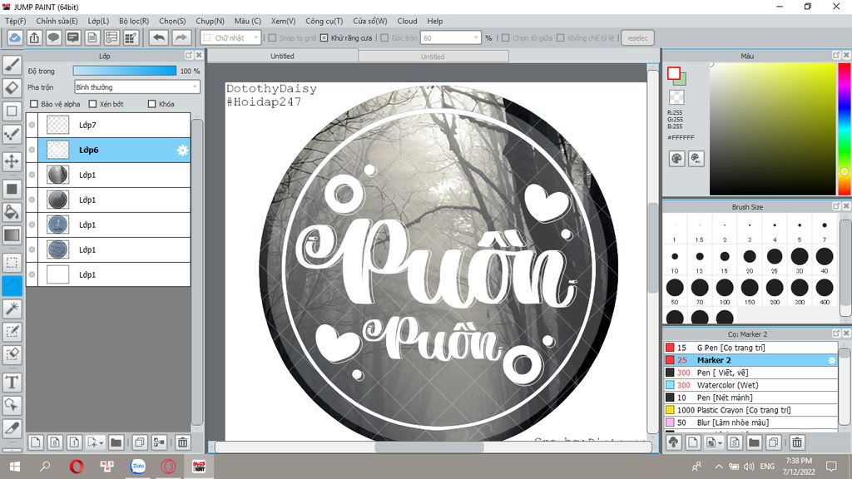852x479 pixels.
Task: Click the Undo arrow in toolbar
Action: pos(159,38)
